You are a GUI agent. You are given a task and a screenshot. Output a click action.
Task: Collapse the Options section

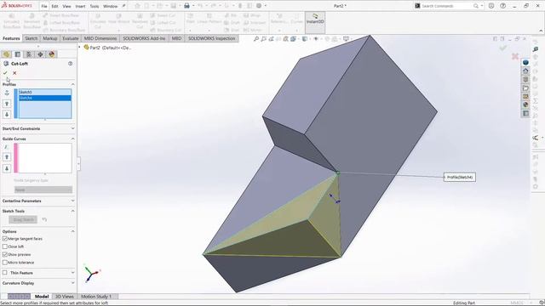72,231
